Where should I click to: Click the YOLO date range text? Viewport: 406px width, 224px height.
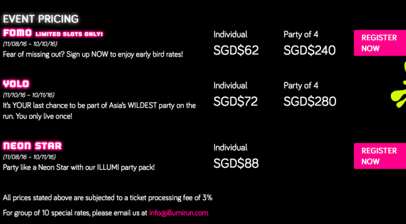pos(29,95)
